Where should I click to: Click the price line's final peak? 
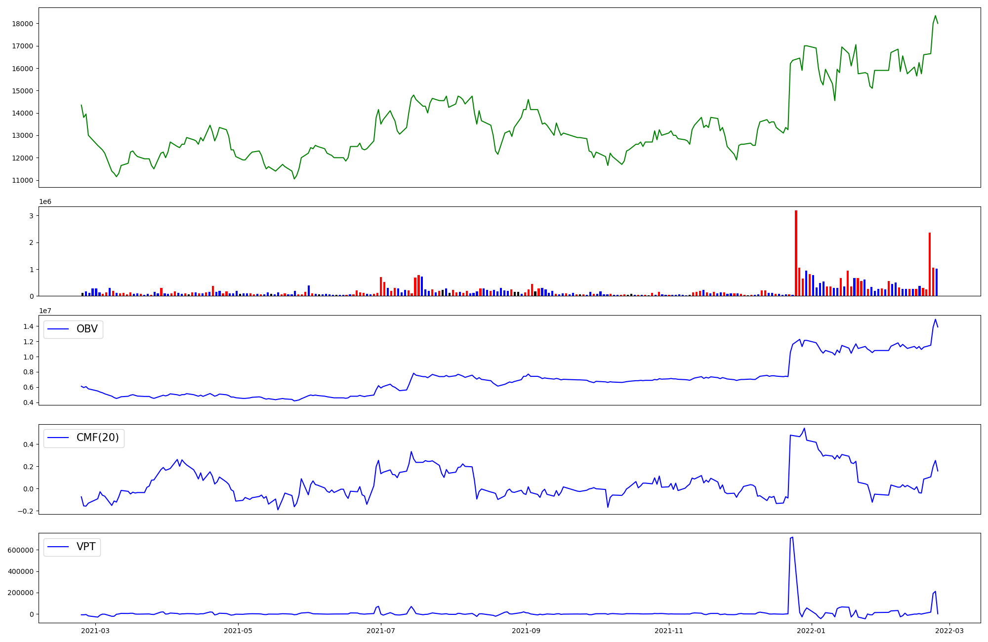(x=935, y=16)
